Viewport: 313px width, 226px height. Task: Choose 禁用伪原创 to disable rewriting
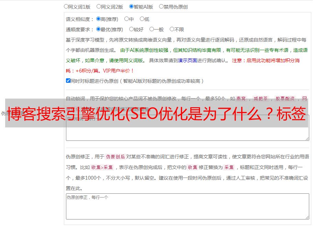[x=161, y=6]
